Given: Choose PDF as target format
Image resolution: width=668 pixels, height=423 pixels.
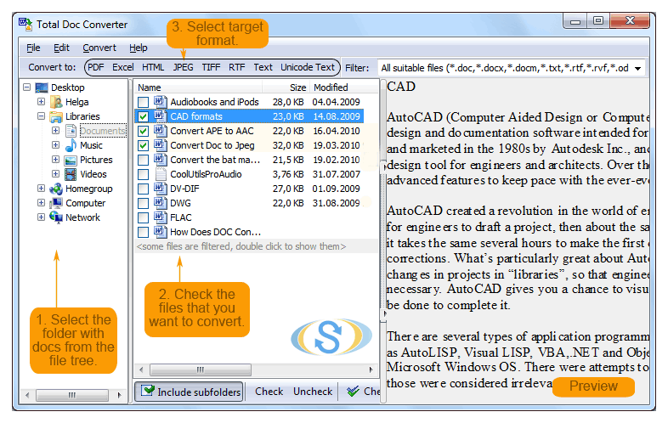Looking at the screenshot, I should [x=96, y=67].
